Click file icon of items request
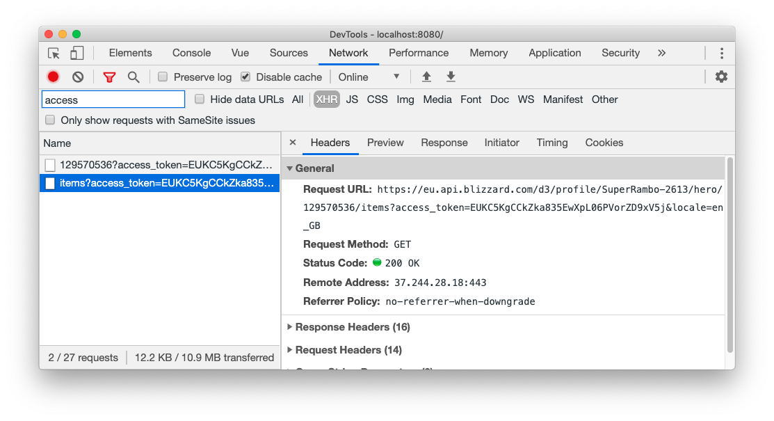The height and width of the screenshot is (421, 774). (x=50, y=183)
